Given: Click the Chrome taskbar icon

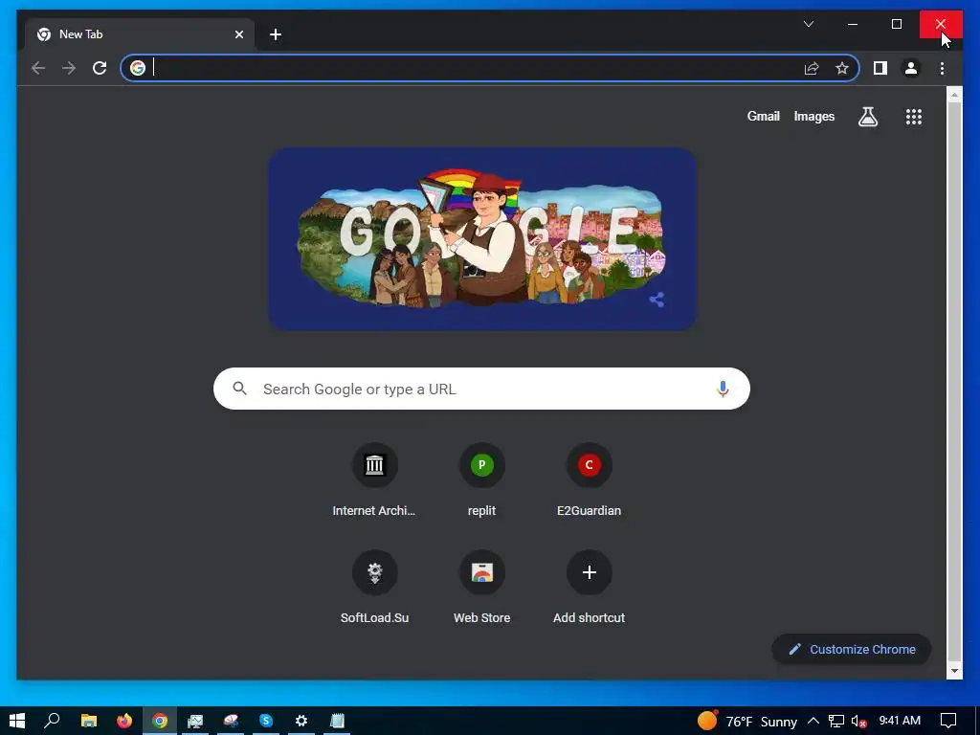Looking at the screenshot, I should (160, 721).
